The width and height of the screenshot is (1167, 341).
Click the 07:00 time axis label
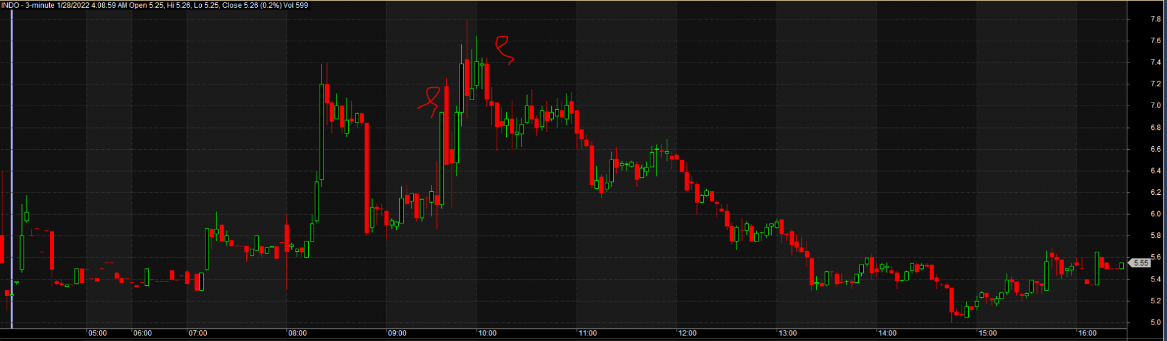click(198, 333)
